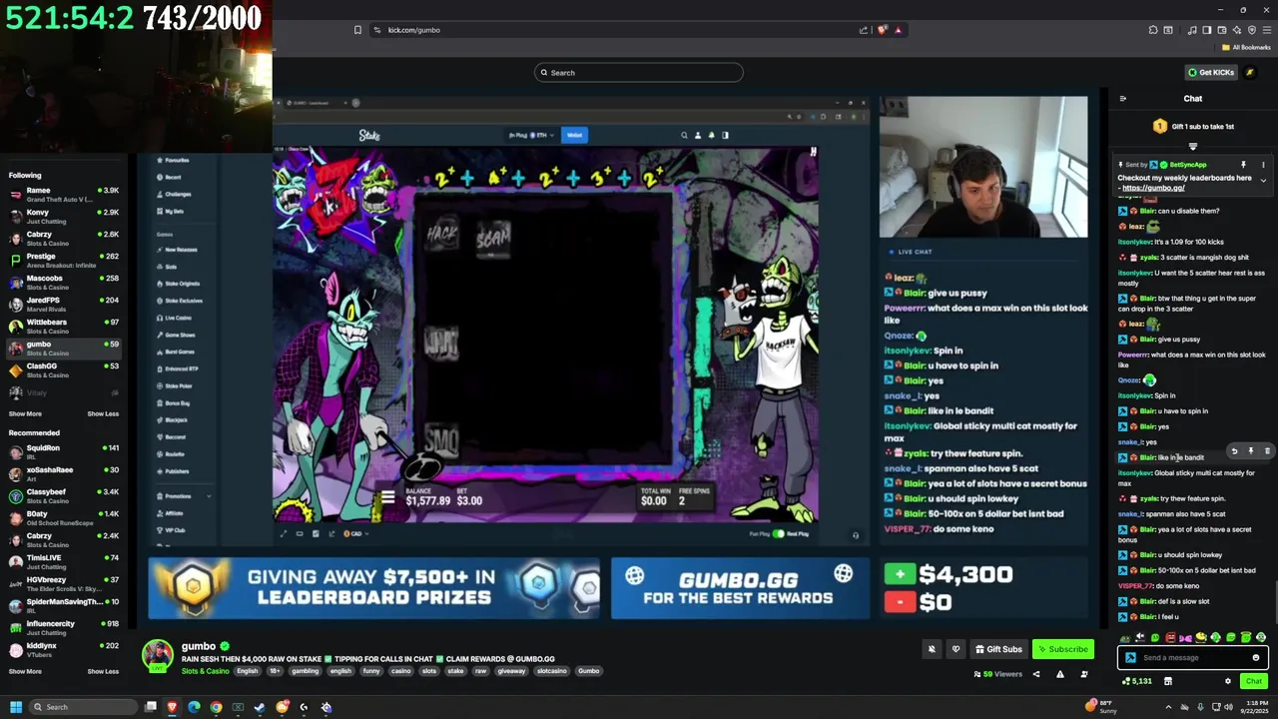Open browser hamburger menu
Image resolution: width=1278 pixels, height=719 pixels.
(x=1267, y=30)
